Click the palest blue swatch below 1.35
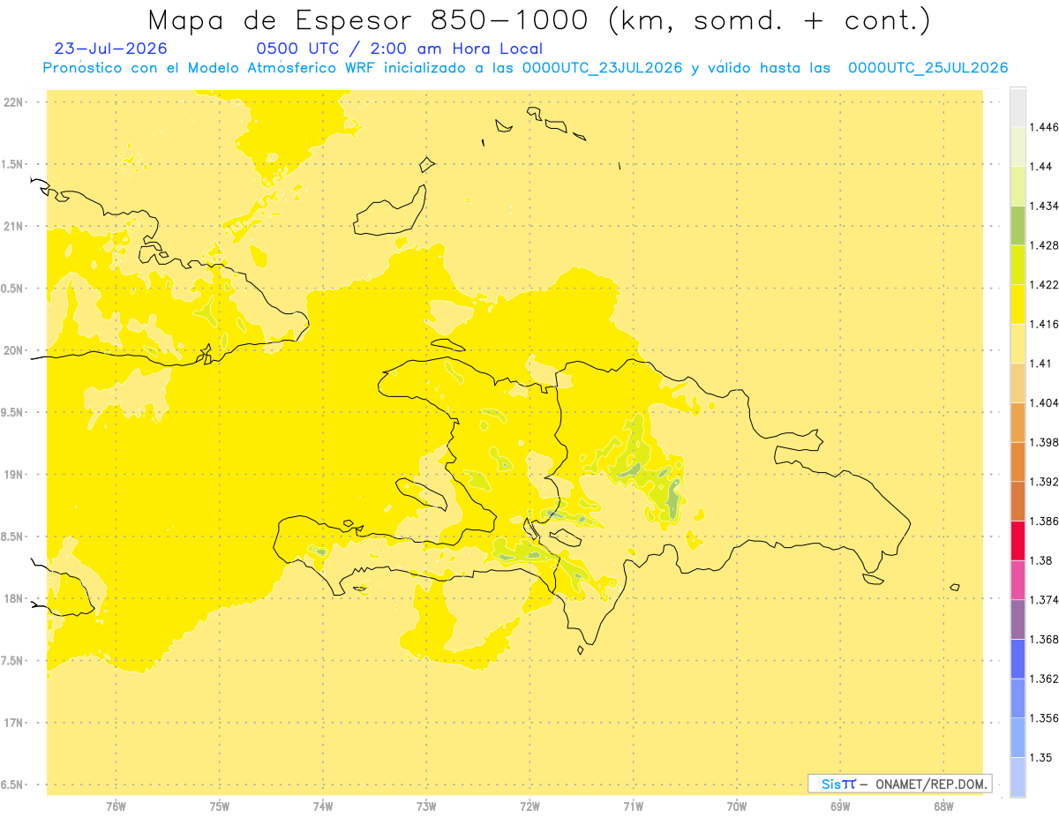Viewport: 1059px width, 818px height. pyautogui.click(x=1018, y=777)
